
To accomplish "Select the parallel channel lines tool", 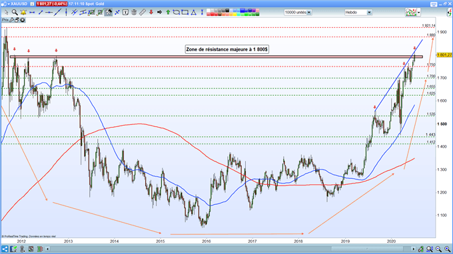I will (x=75, y=13).
